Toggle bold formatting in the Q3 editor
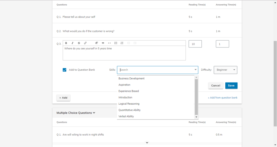This screenshot has width=277, height=147. click(x=66, y=43)
